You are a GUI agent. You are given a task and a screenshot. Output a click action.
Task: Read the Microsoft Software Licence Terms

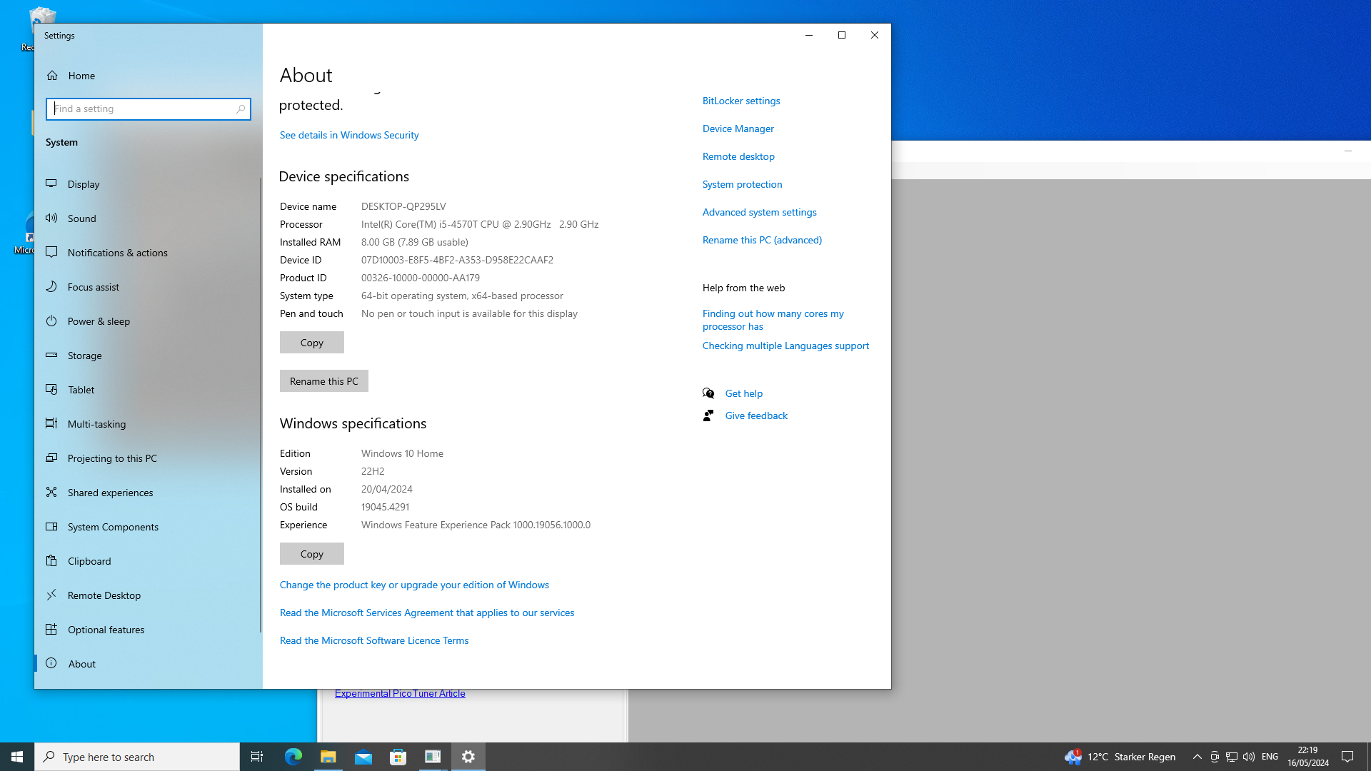(374, 640)
